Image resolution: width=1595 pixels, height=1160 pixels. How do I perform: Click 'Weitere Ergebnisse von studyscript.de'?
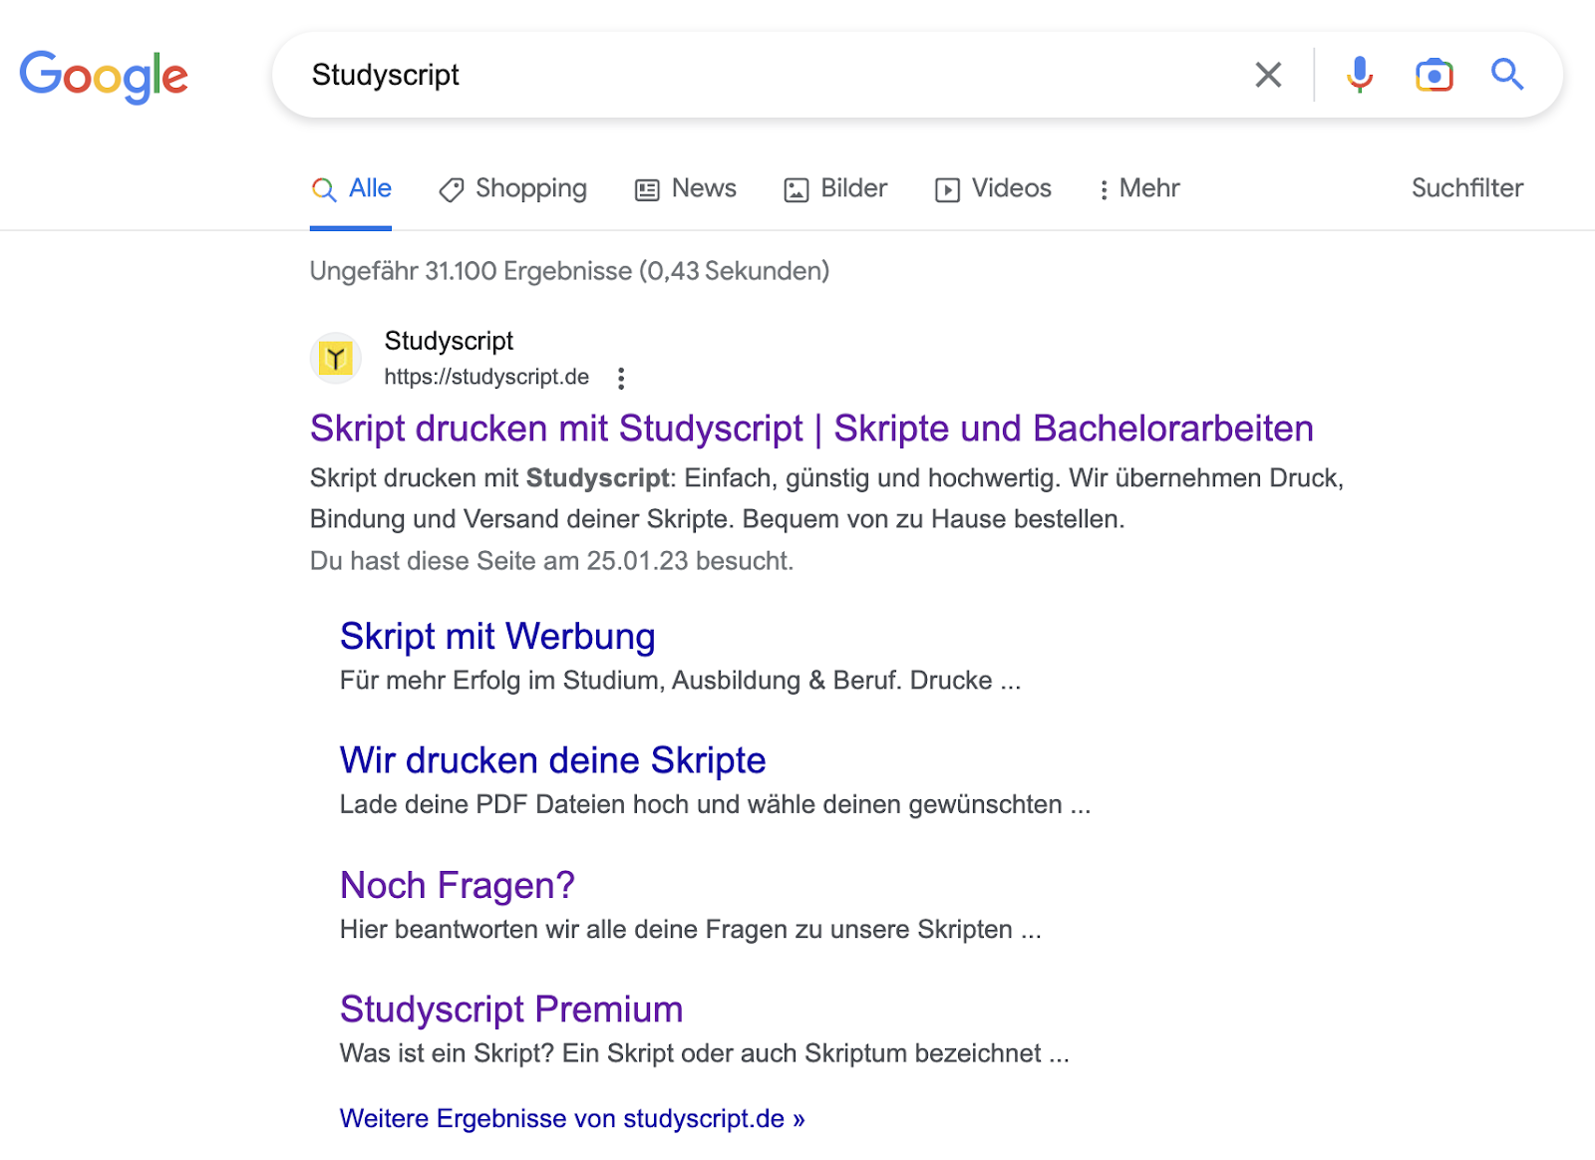pyautogui.click(x=572, y=1119)
